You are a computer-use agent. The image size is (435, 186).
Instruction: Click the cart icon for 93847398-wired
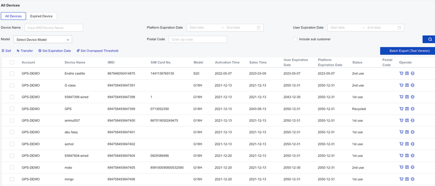point(401,97)
